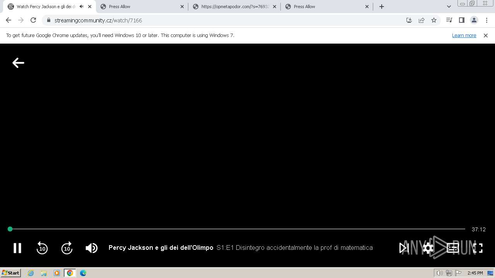Close the Watch Percy Jackson tab

(90, 7)
